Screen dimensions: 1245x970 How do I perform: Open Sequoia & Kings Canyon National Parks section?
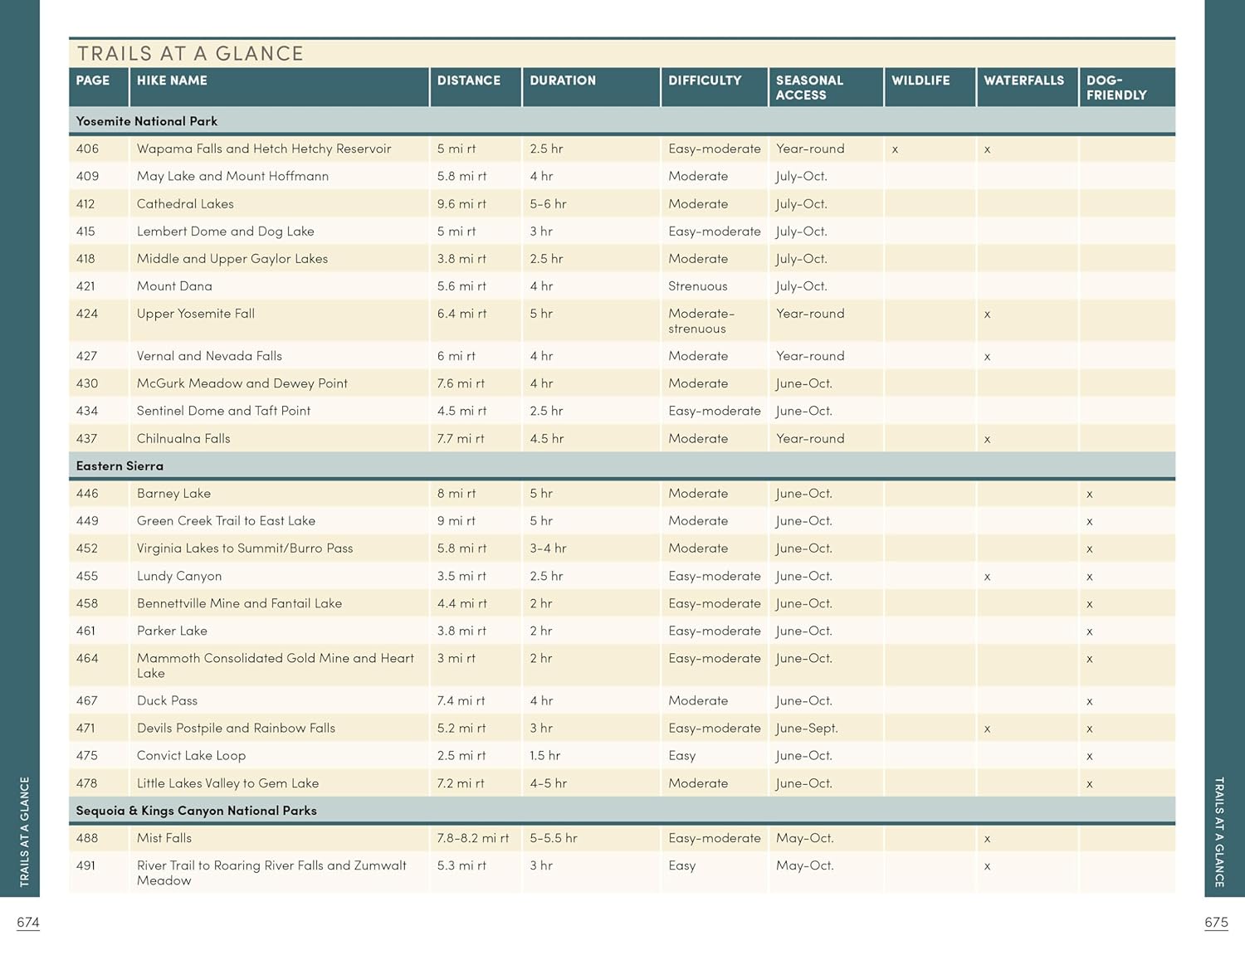click(196, 811)
